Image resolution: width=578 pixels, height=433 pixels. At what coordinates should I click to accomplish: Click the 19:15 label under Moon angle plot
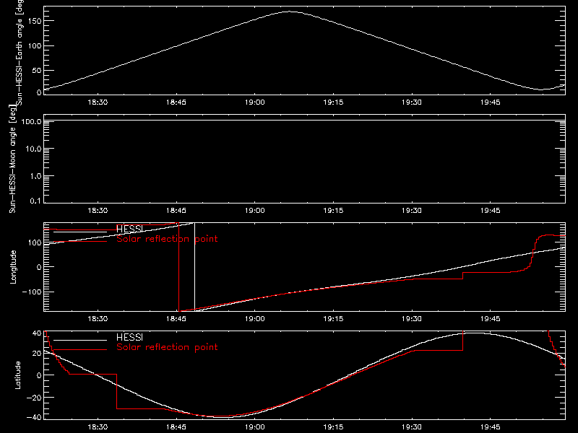click(333, 211)
